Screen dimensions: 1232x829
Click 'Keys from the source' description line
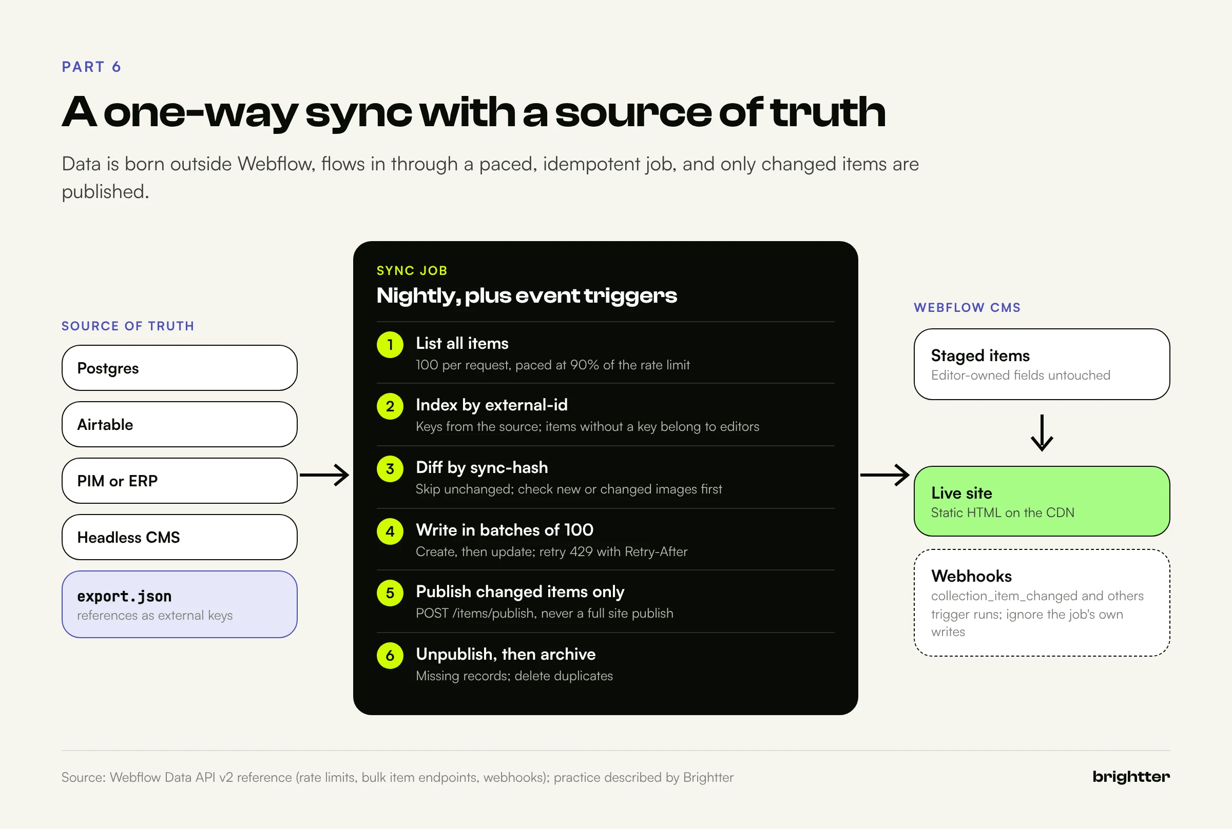(587, 427)
